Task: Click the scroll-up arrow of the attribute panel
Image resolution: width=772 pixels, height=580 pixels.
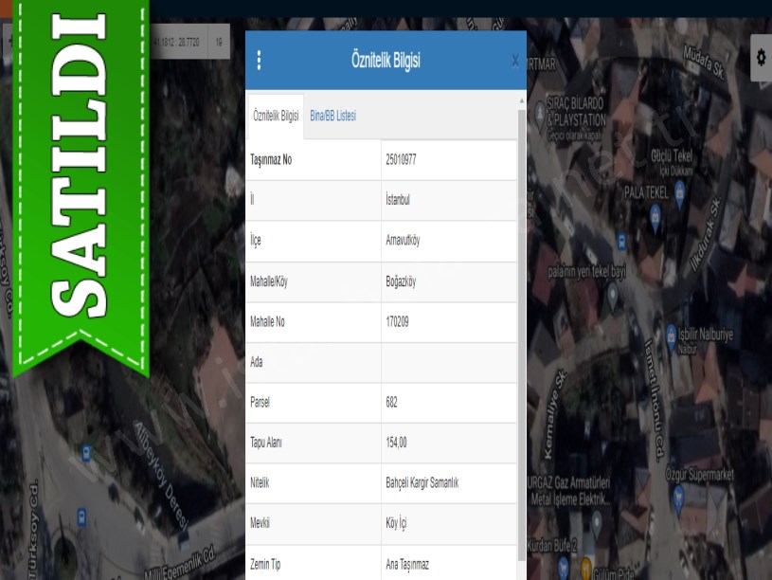Action: click(x=522, y=100)
